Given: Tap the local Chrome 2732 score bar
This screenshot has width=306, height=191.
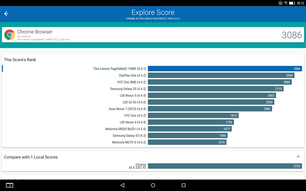Looking at the screenshot, I should pyautogui.click(x=225, y=166).
